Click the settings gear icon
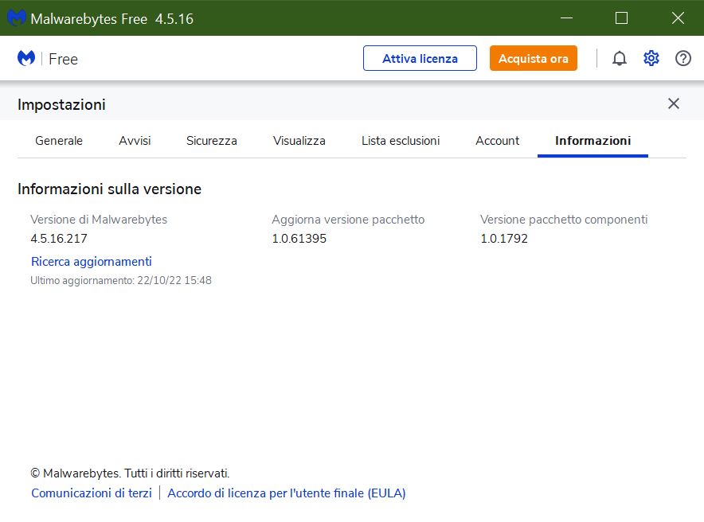704x522 pixels. pyautogui.click(x=651, y=58)
